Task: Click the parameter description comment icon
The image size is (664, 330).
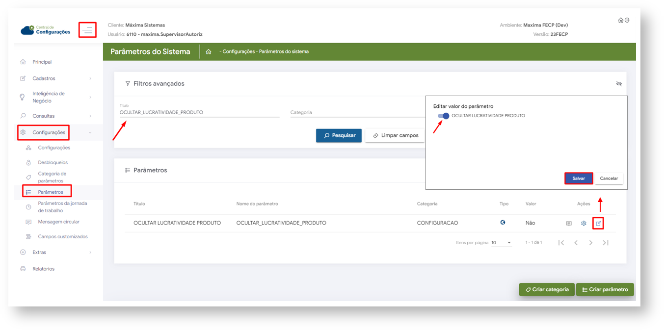Action: (569, 224)
